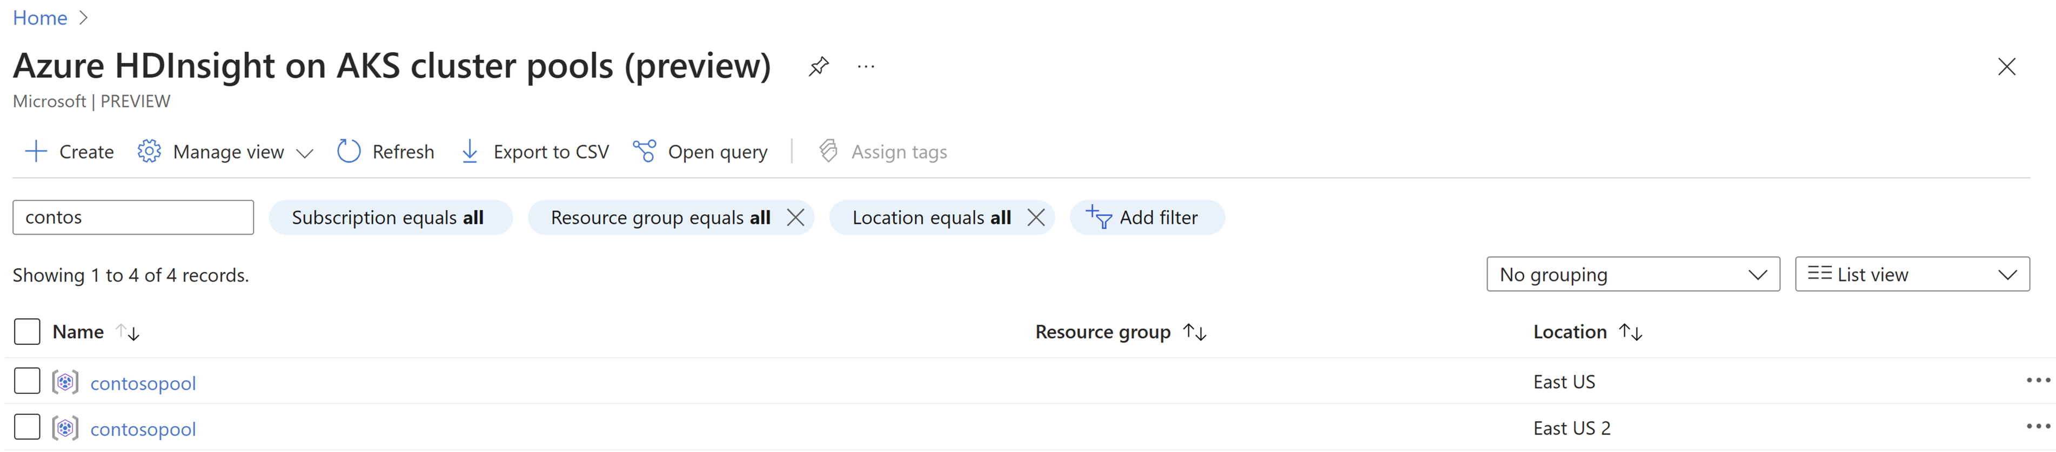
Task: Open the more actions menu for the East US 2 row
Action: pos(2038,427)
